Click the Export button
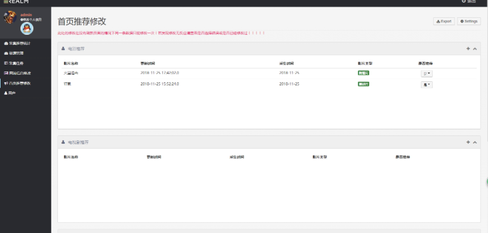 [x=444, y=22]
